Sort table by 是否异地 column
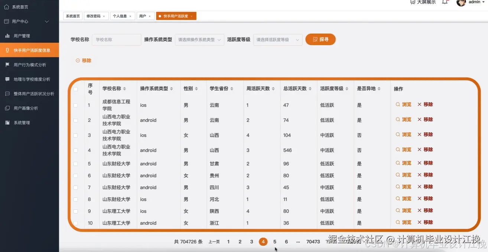This screenshot has width=488, height=252. (379, 89)
